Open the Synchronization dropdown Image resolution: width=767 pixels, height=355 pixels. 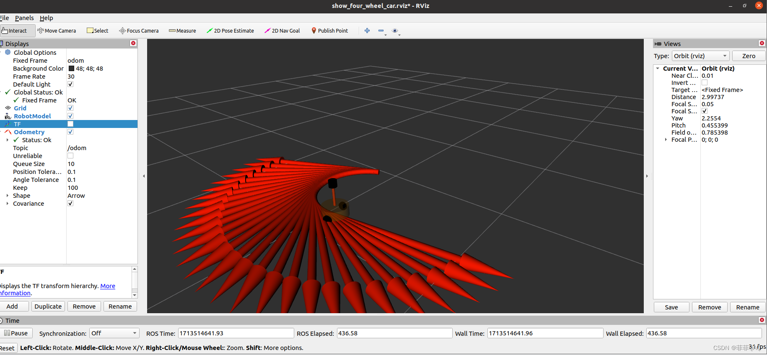click(x=114, y=333)
